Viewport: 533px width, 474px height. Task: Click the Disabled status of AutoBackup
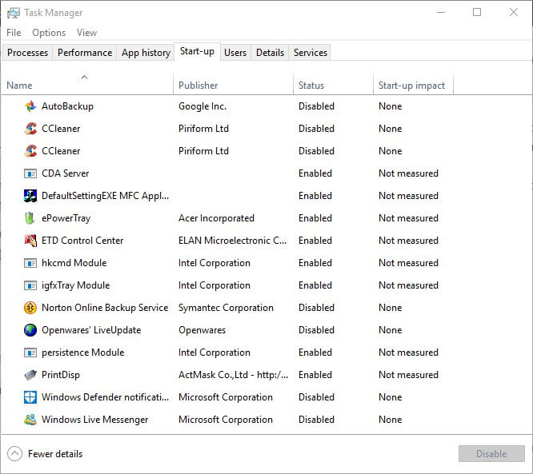pyautogui.click(x=316, y=106)
